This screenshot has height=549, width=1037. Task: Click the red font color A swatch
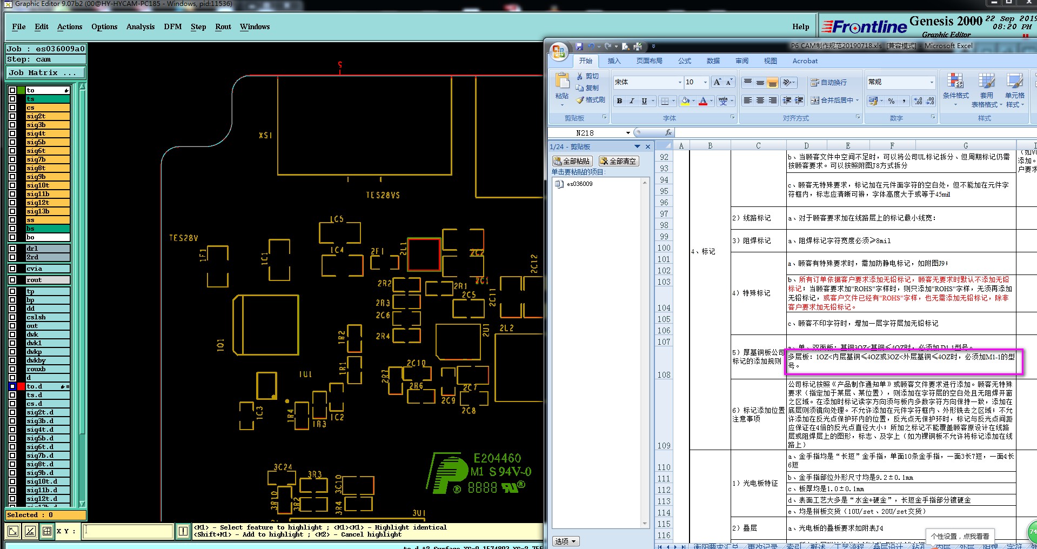tap(703, 101)
